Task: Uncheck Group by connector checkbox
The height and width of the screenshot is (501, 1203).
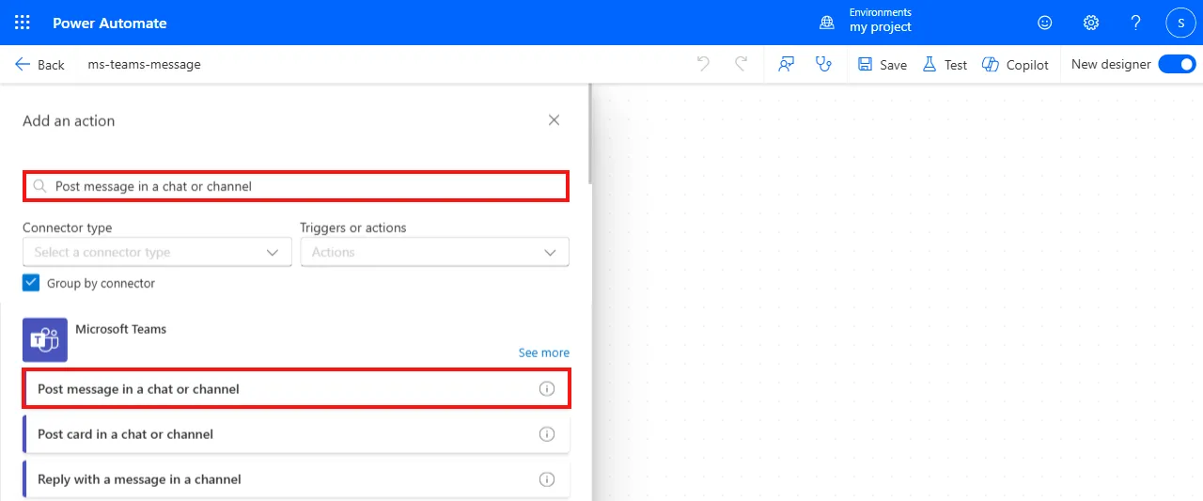Action: (x=31, y=283)
